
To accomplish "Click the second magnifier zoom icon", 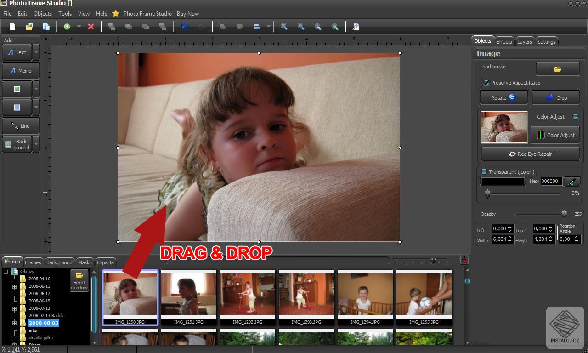I will point(301,27).
